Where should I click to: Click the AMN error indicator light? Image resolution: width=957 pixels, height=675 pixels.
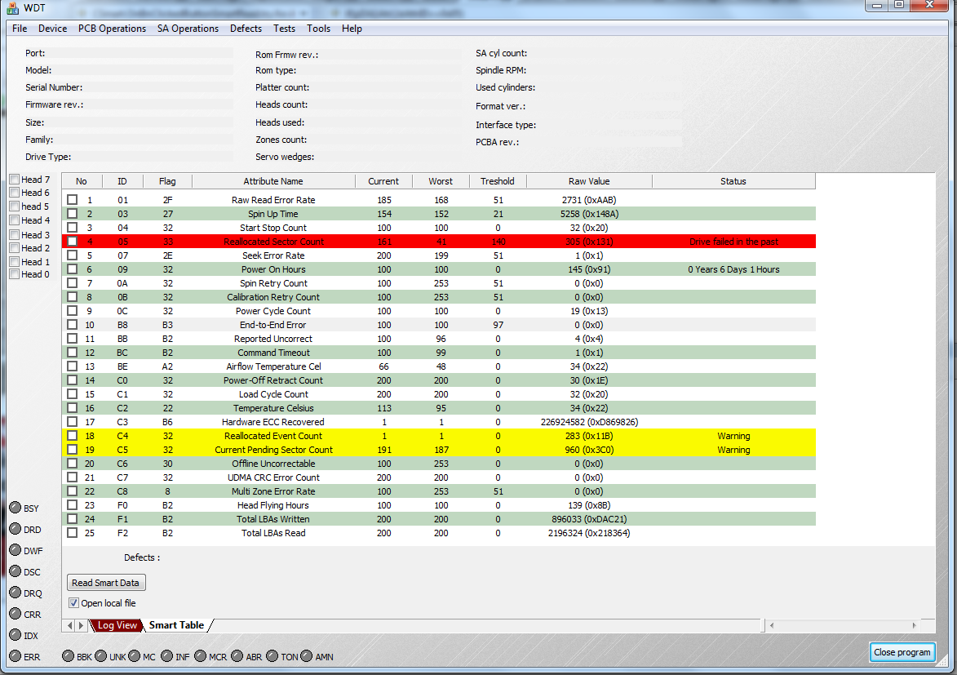(307, 656)
